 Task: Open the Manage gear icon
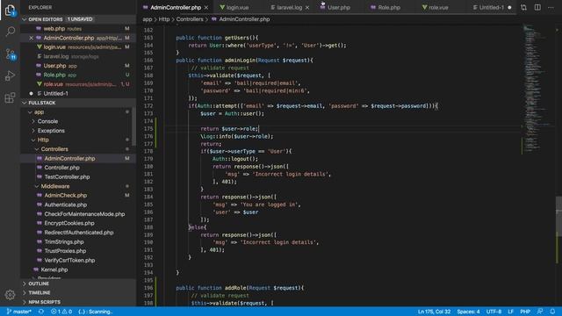point(10,295)
